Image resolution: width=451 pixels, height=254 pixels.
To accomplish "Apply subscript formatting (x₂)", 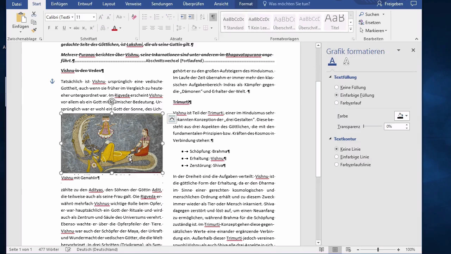I will tap(84, 28).
